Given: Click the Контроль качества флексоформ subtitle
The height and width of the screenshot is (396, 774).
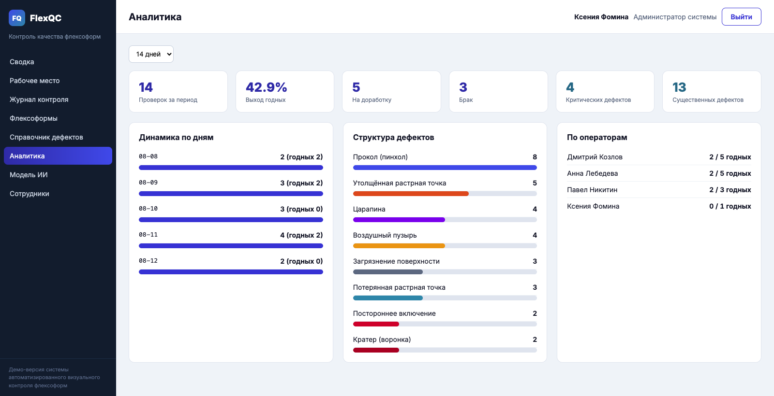Looking at the screenshot, I should 55,37.
